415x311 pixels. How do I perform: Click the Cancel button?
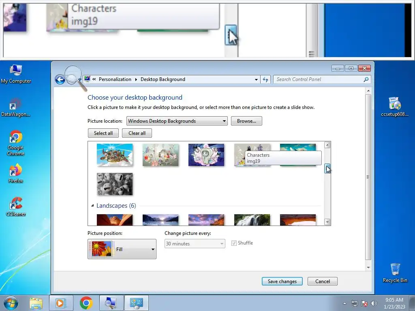[322, 281]
